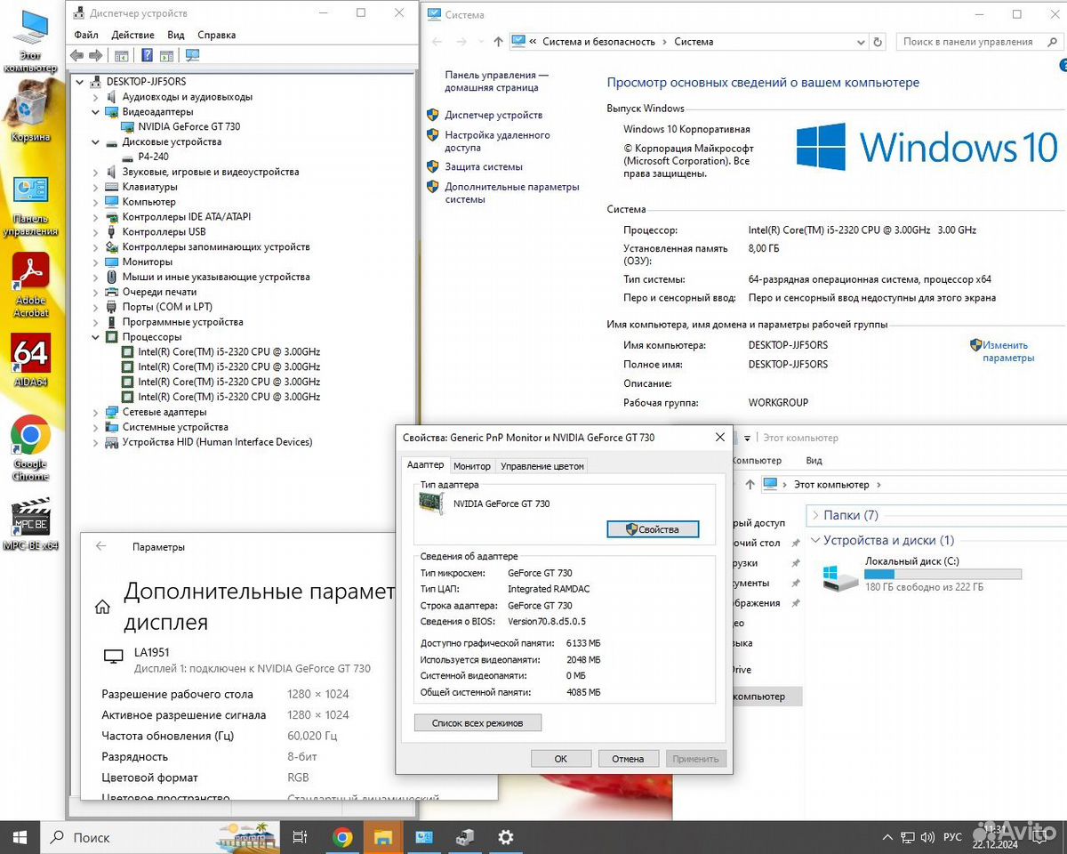This screenshot has width=1067, height=854.
Task: Click the volume speaker tray icon
Action: [x=927, y=837]
